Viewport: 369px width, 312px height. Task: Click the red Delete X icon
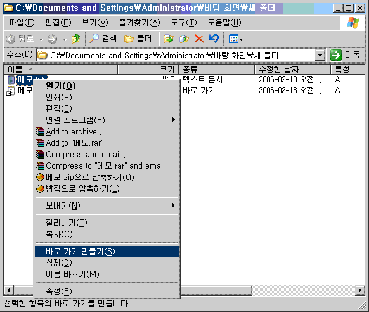pyautogui.click(x=199, y=39)
